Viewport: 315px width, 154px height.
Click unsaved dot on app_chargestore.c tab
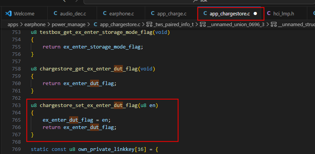point(255,13)
